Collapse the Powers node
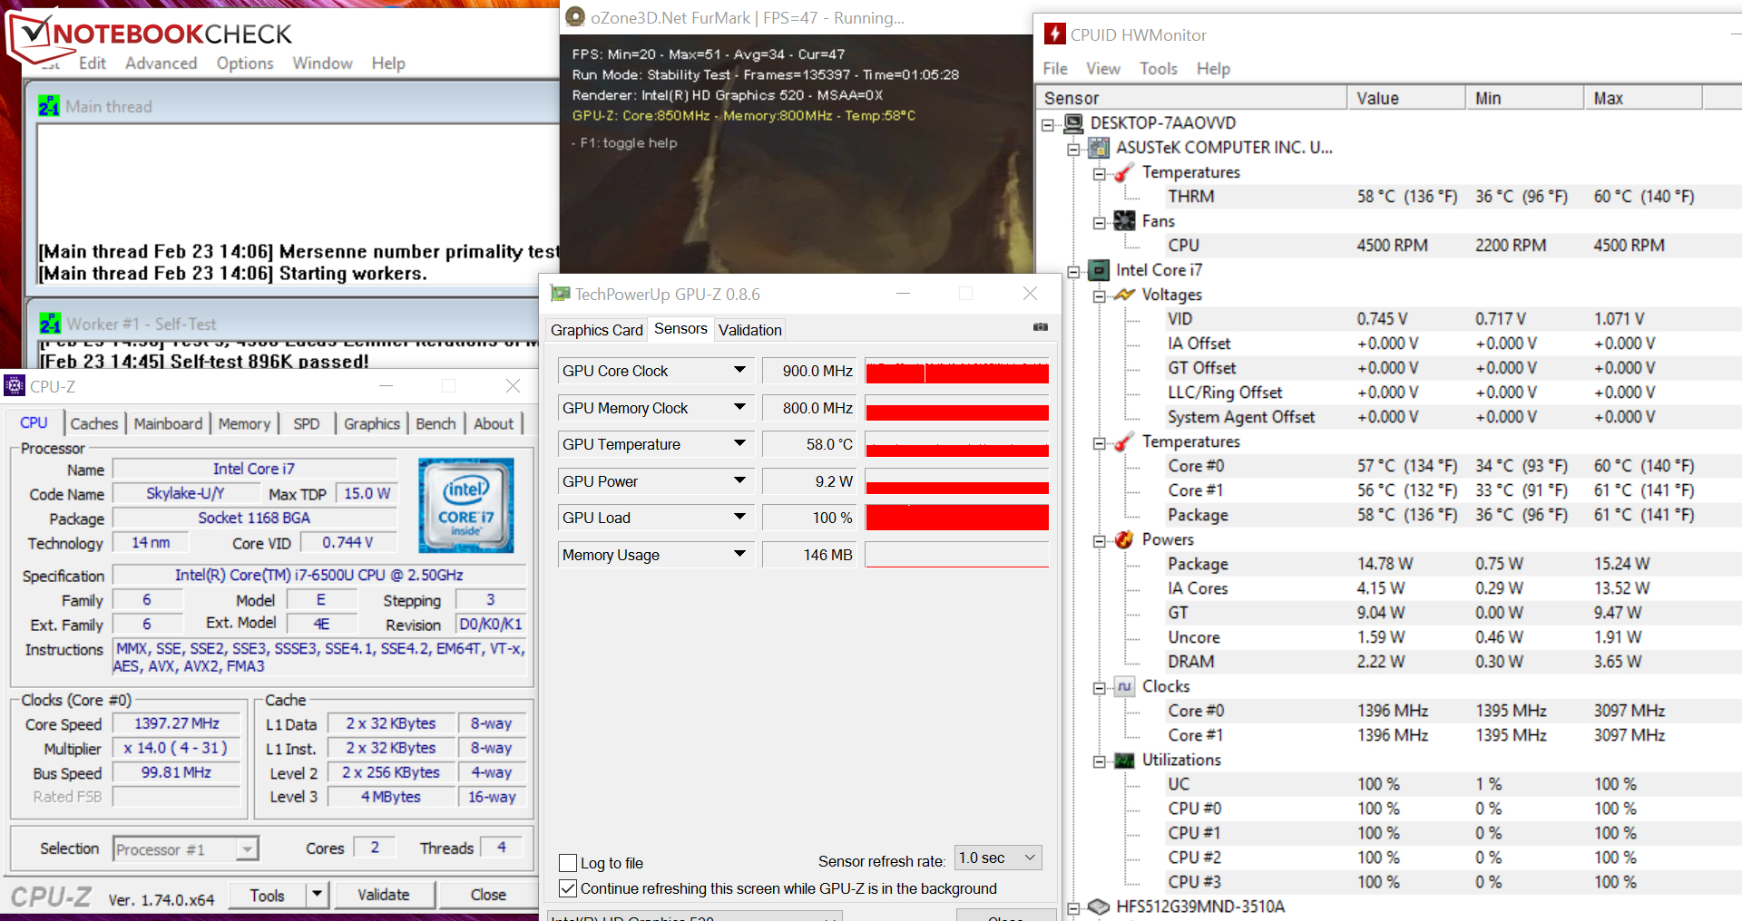1742x921 pixels. tap(1099, 541)
